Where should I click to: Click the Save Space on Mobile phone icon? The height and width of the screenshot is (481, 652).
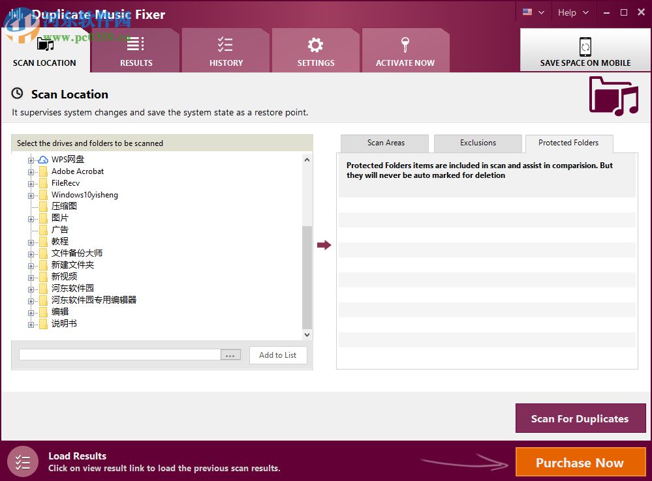585,46
